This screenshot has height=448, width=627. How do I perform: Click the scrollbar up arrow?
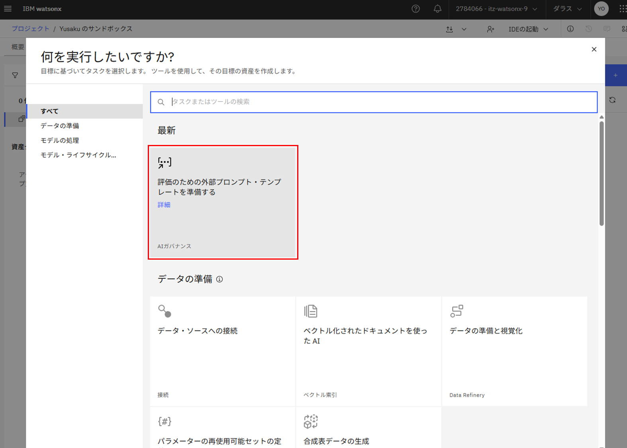tap(602, 117)
